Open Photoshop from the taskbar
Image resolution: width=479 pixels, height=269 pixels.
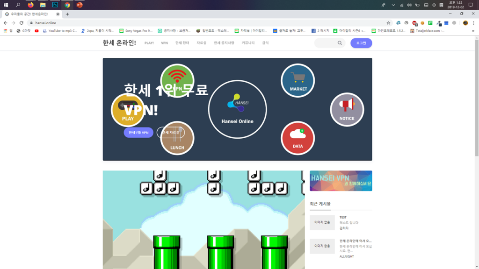55,5
